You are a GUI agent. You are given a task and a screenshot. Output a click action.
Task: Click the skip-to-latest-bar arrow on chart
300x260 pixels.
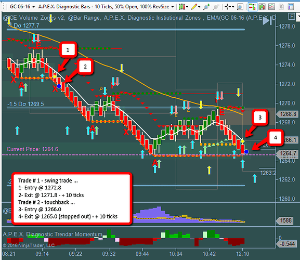(x=267, y=20)
